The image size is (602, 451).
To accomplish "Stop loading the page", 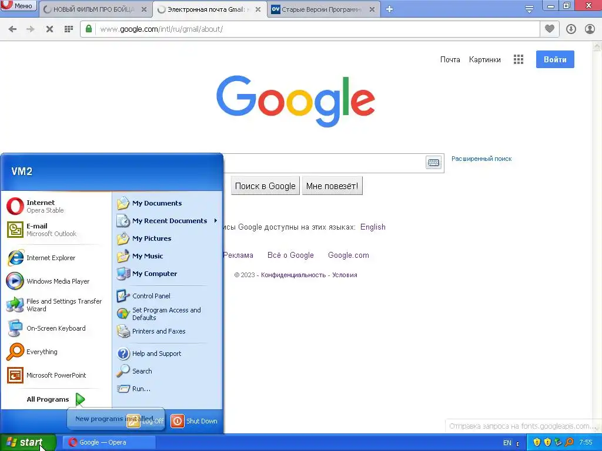I will point(49,29).
